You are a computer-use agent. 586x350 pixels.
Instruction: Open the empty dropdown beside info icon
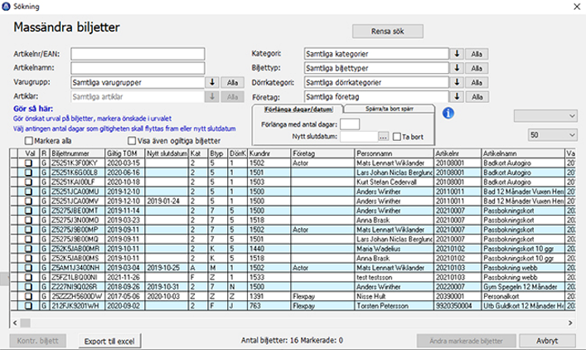(x=545, y=116)
